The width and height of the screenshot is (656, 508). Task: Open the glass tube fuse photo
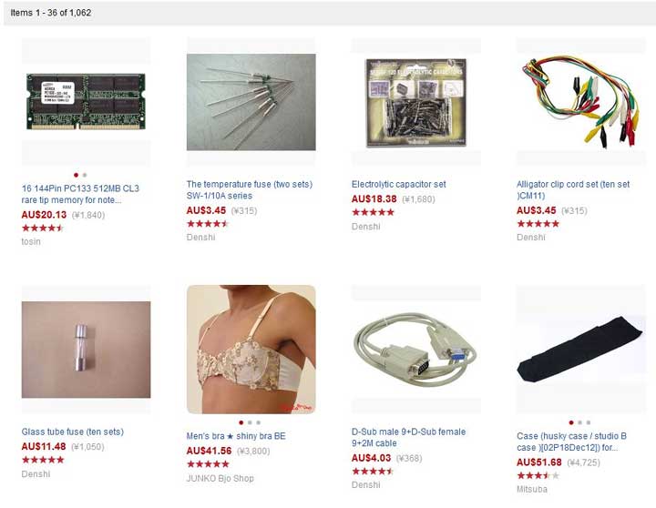(x=86, y=350)
